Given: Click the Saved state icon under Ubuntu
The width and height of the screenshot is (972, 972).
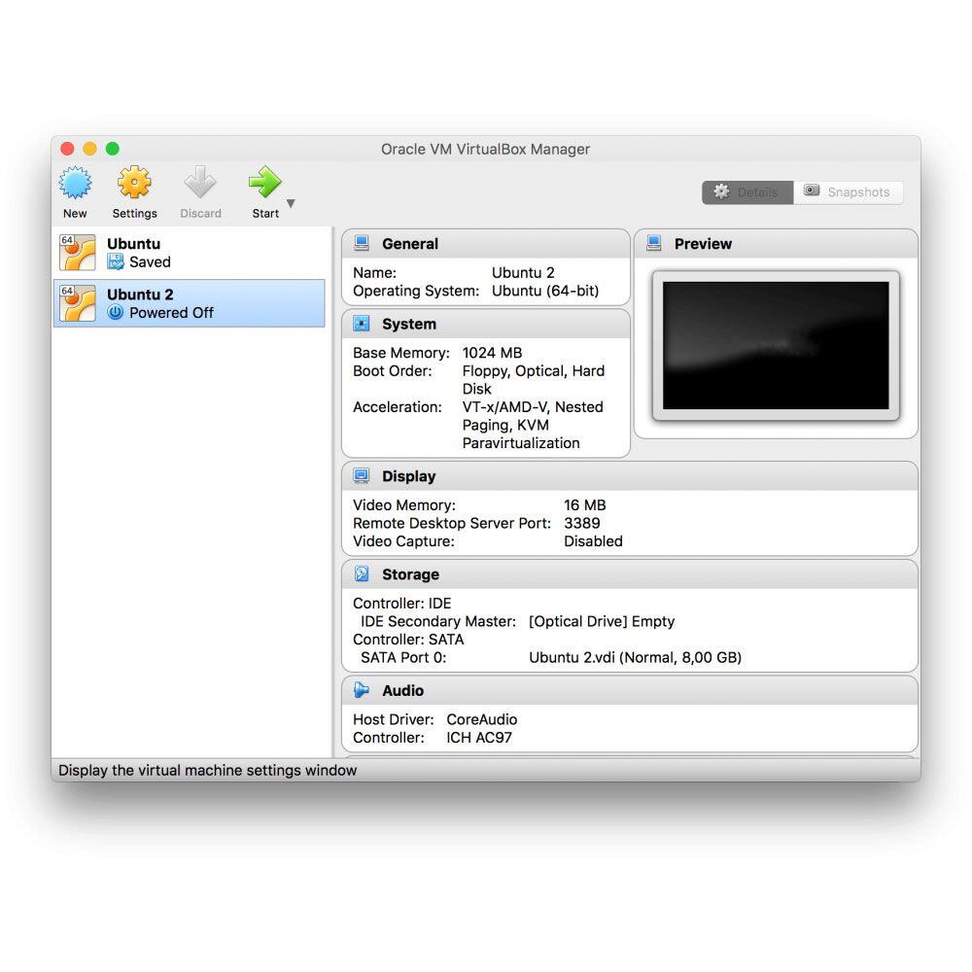Looking at the screenshot, I should click(116, 262).
